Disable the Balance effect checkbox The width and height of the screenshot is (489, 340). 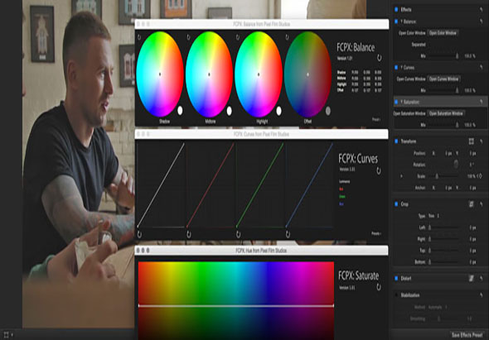[396, 22]
